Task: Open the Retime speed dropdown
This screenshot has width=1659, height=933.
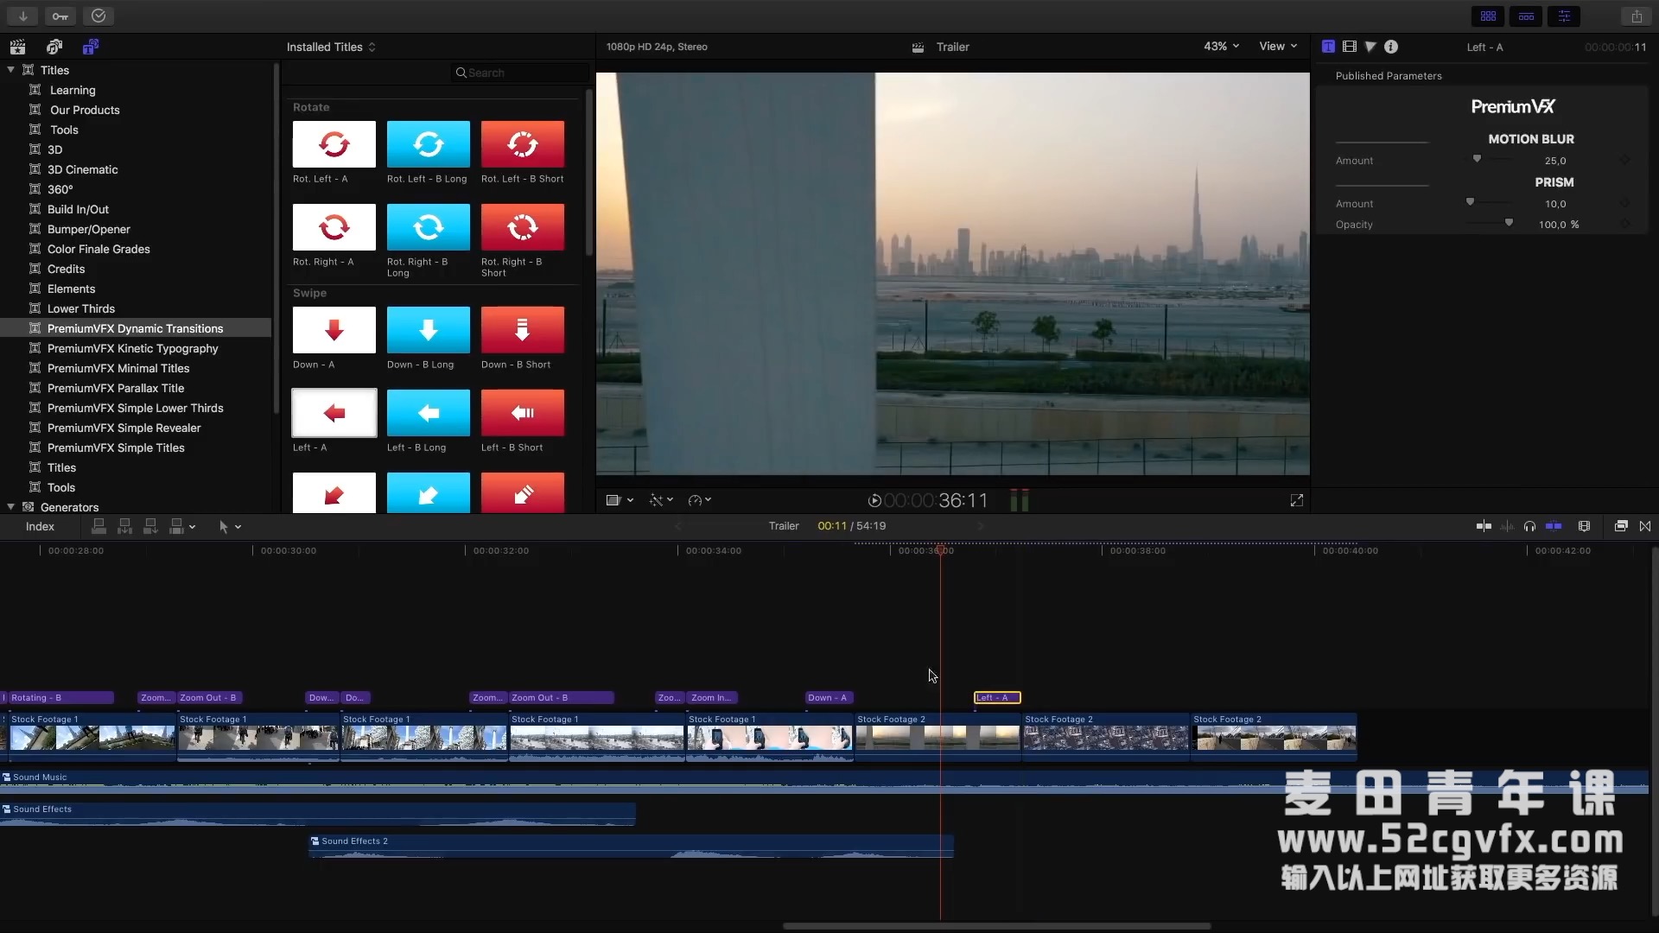Action: 699,500
